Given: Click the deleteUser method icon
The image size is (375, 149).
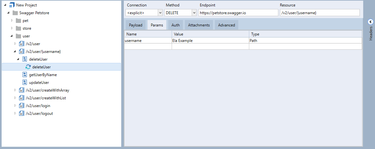Looking at the screenshot, I should tap(25, 59).
